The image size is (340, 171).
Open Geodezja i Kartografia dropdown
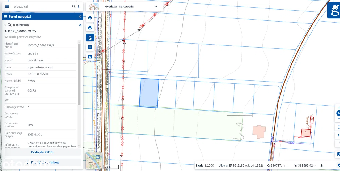point(156,7)
